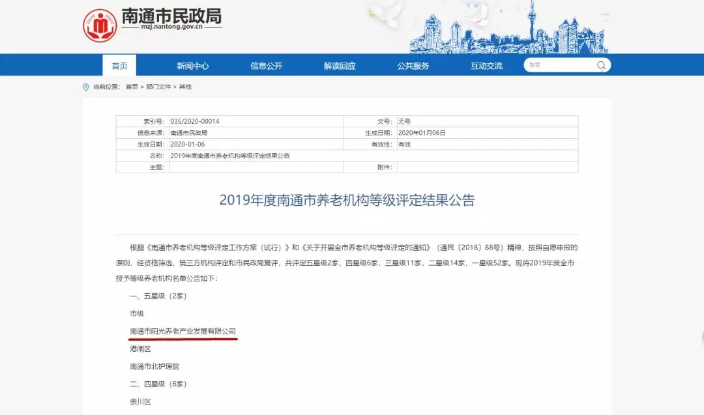The height and width of the screenshot is (415, 704).
Task: Go to 新闻中心 in the nav bar
Action: point(193,66)
